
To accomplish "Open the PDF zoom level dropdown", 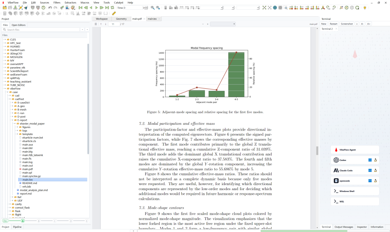I will [222, 24].
